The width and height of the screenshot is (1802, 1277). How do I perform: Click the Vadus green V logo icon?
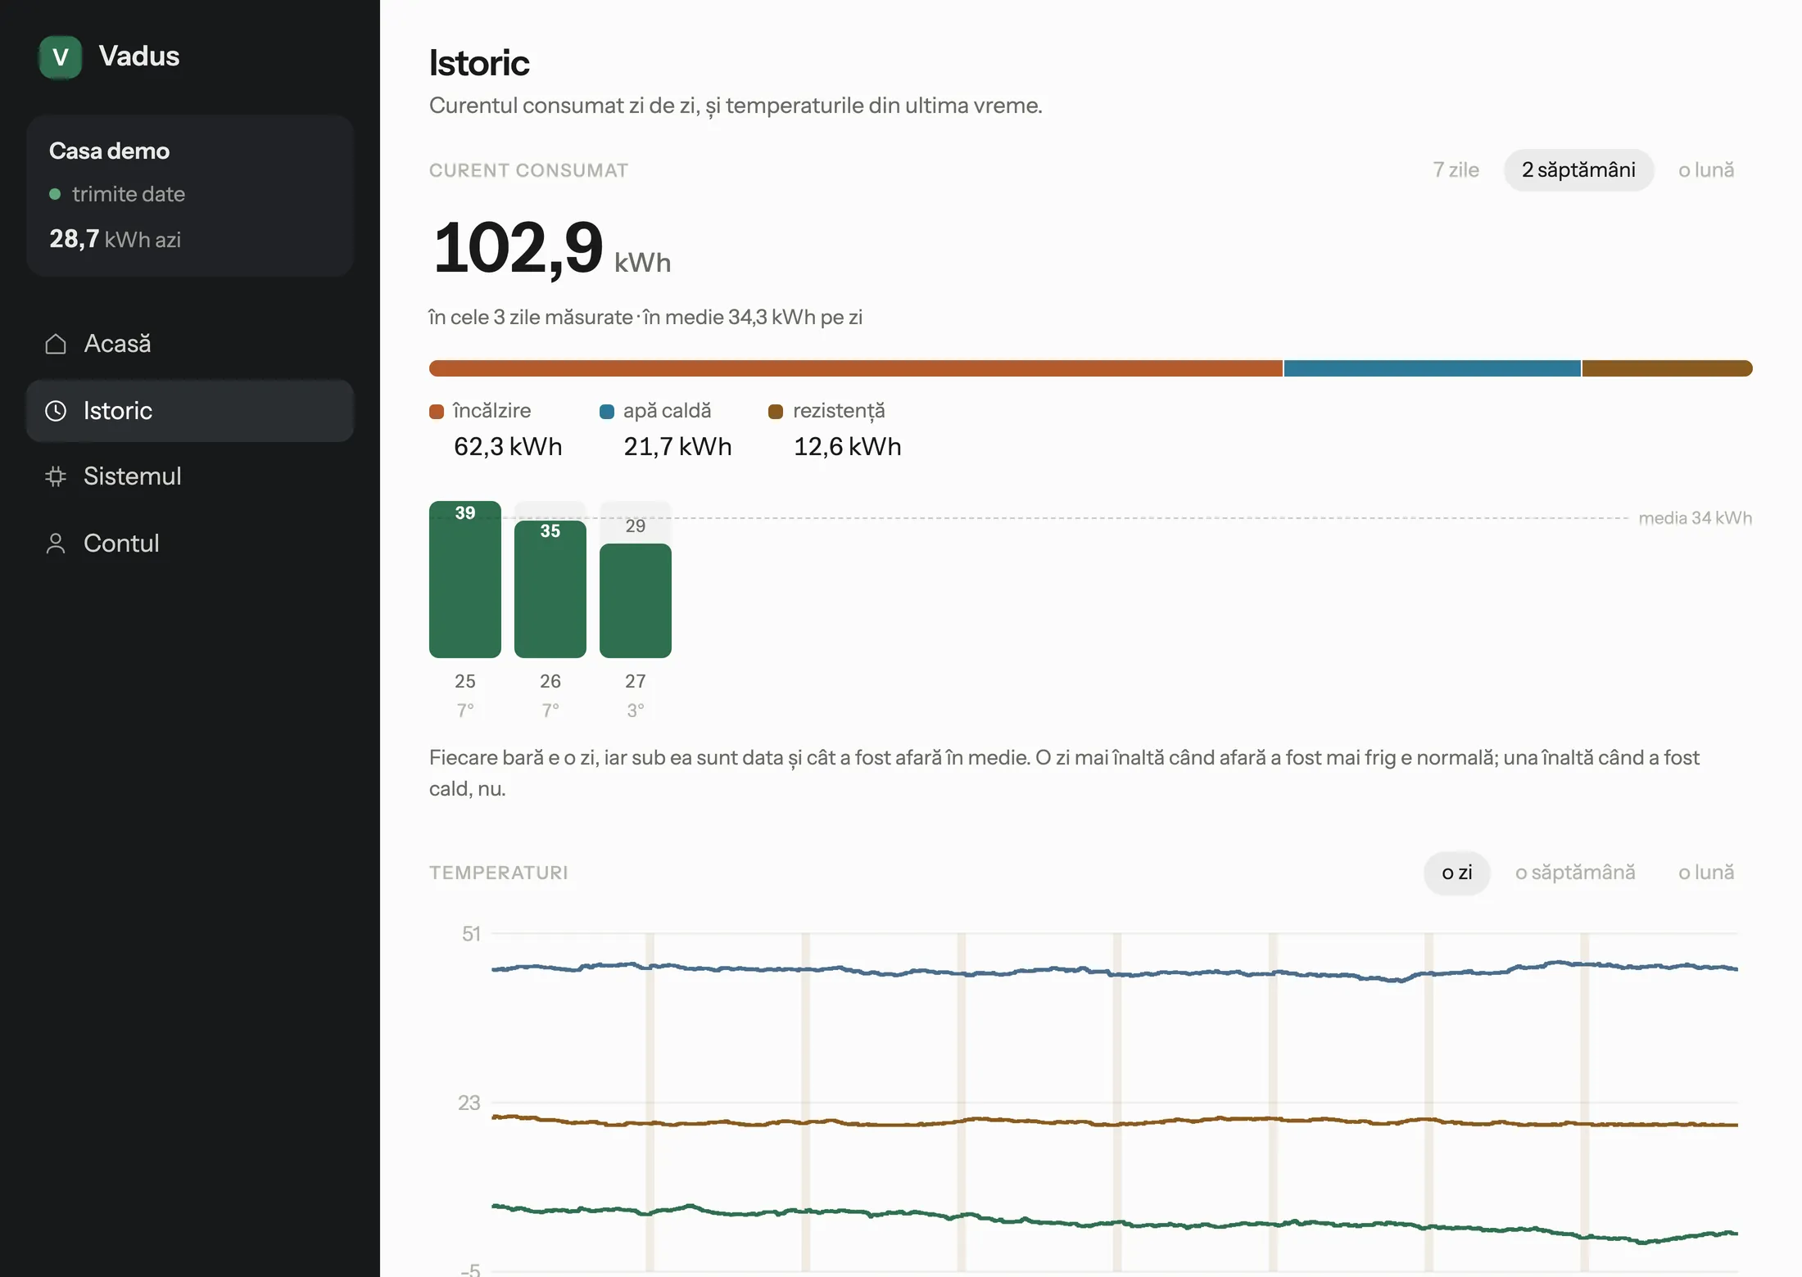tap(61, 57)
